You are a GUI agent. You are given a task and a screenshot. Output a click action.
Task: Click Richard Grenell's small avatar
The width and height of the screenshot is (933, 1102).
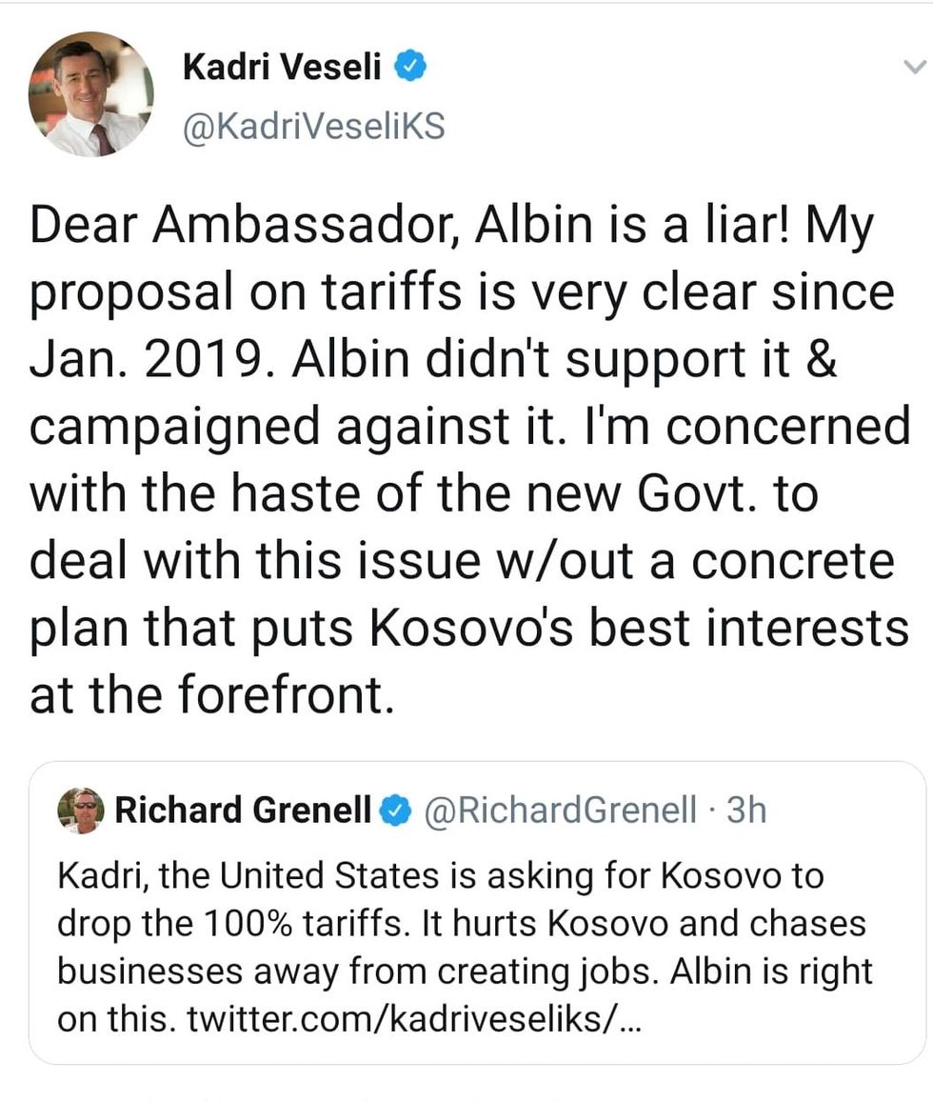pyautogui.click(x=81, y=811)
